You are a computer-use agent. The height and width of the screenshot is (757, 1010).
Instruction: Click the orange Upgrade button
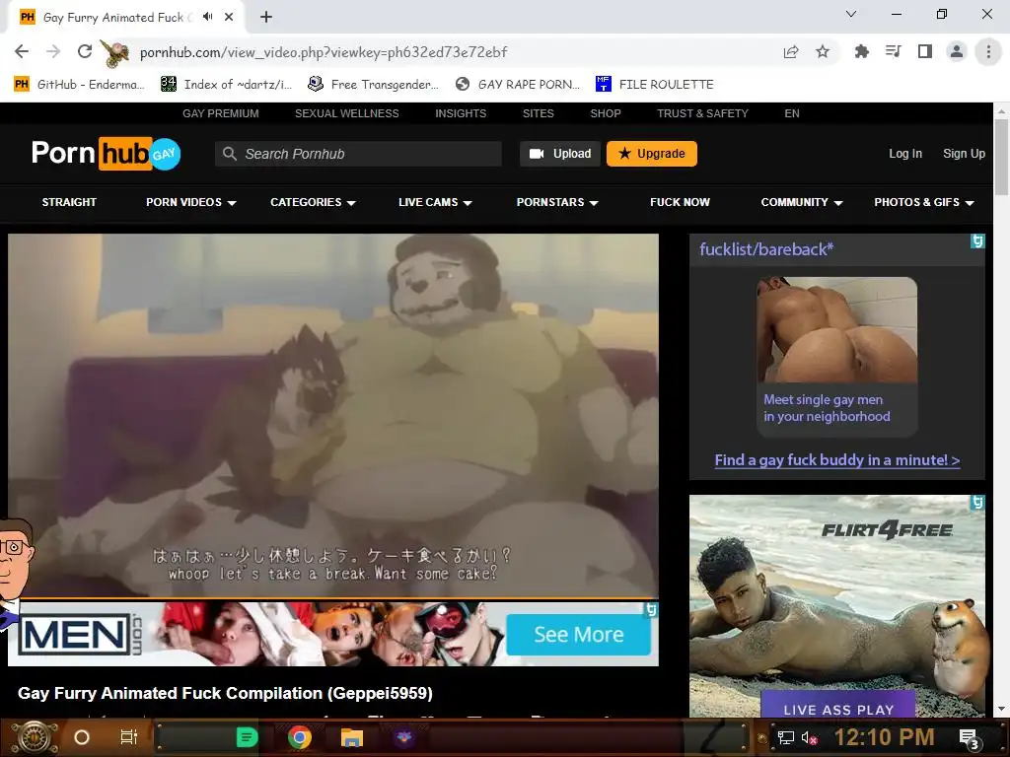click(651, 154)
